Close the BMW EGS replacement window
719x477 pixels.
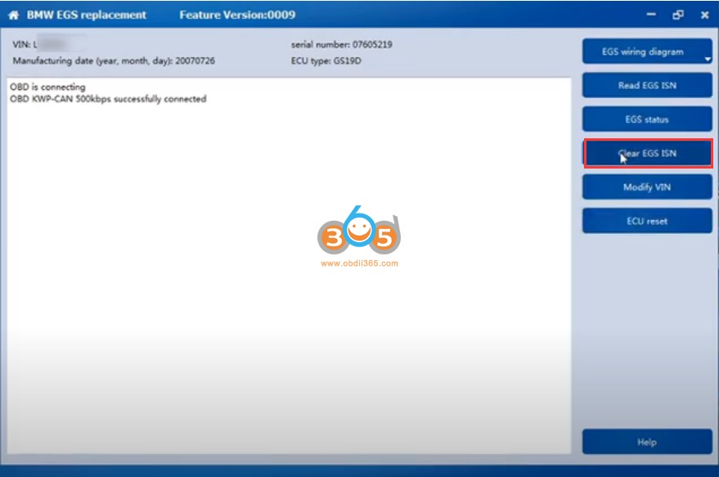(705, 15)
